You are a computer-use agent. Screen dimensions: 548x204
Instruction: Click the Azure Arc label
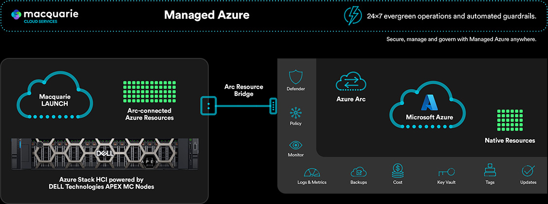351,99
